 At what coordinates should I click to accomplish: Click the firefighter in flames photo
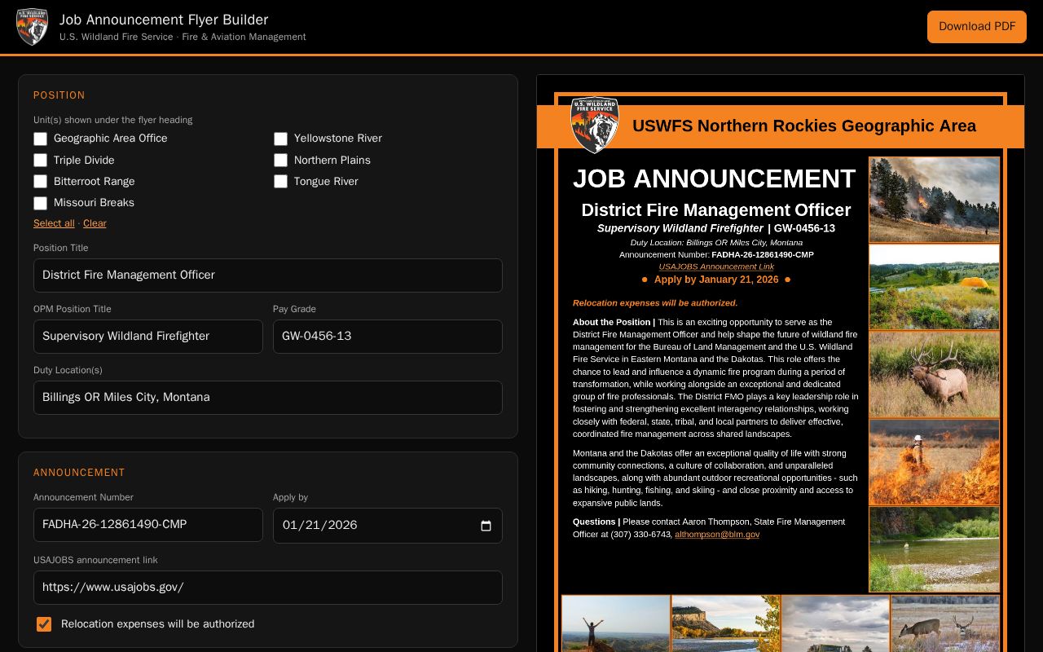pyautogui.click(x=934, y=462)
